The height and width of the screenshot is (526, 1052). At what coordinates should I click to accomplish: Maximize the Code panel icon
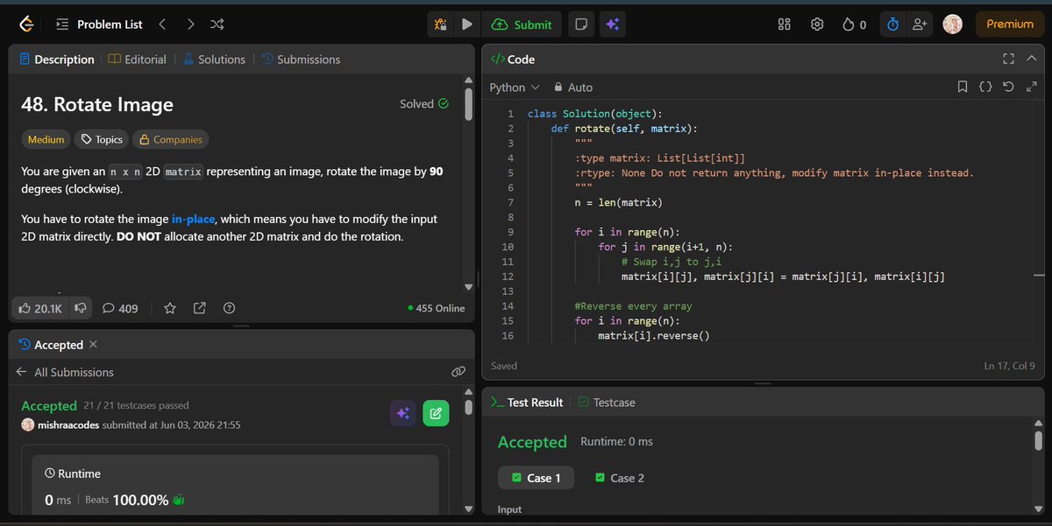pos(1008,60)
